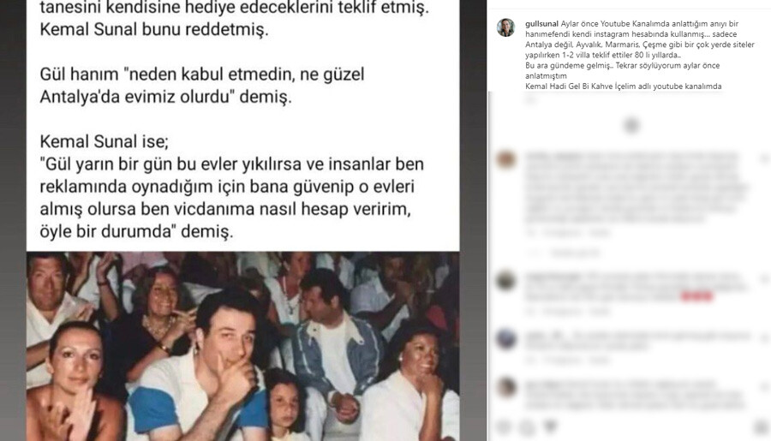Like the post with the heart icon
Screen dimensions: 771x441
click(504, 427)
